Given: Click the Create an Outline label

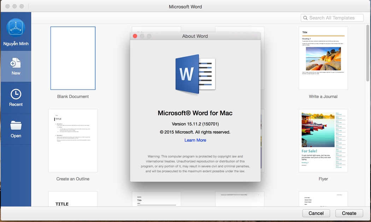Looking at the screenshot, I should click(x=73, y=179).
